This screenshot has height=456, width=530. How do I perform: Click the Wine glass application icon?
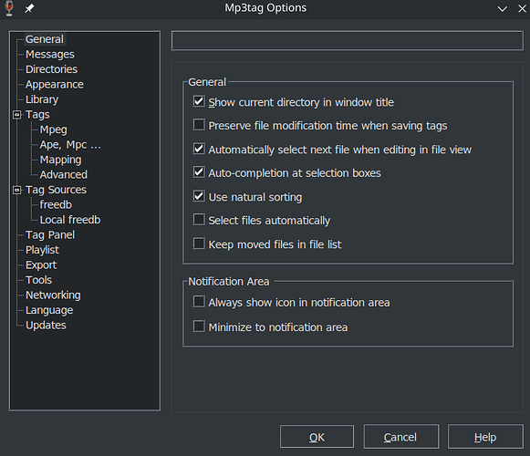pyautogui.click(x=9, y=8)
